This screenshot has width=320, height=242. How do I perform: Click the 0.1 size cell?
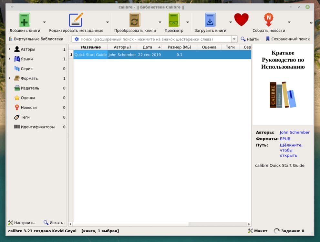(x=180, y=55)
